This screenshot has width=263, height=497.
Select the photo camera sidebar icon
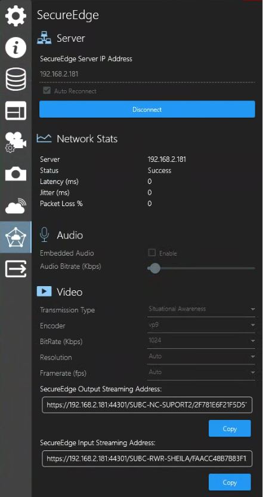[16, 174]
